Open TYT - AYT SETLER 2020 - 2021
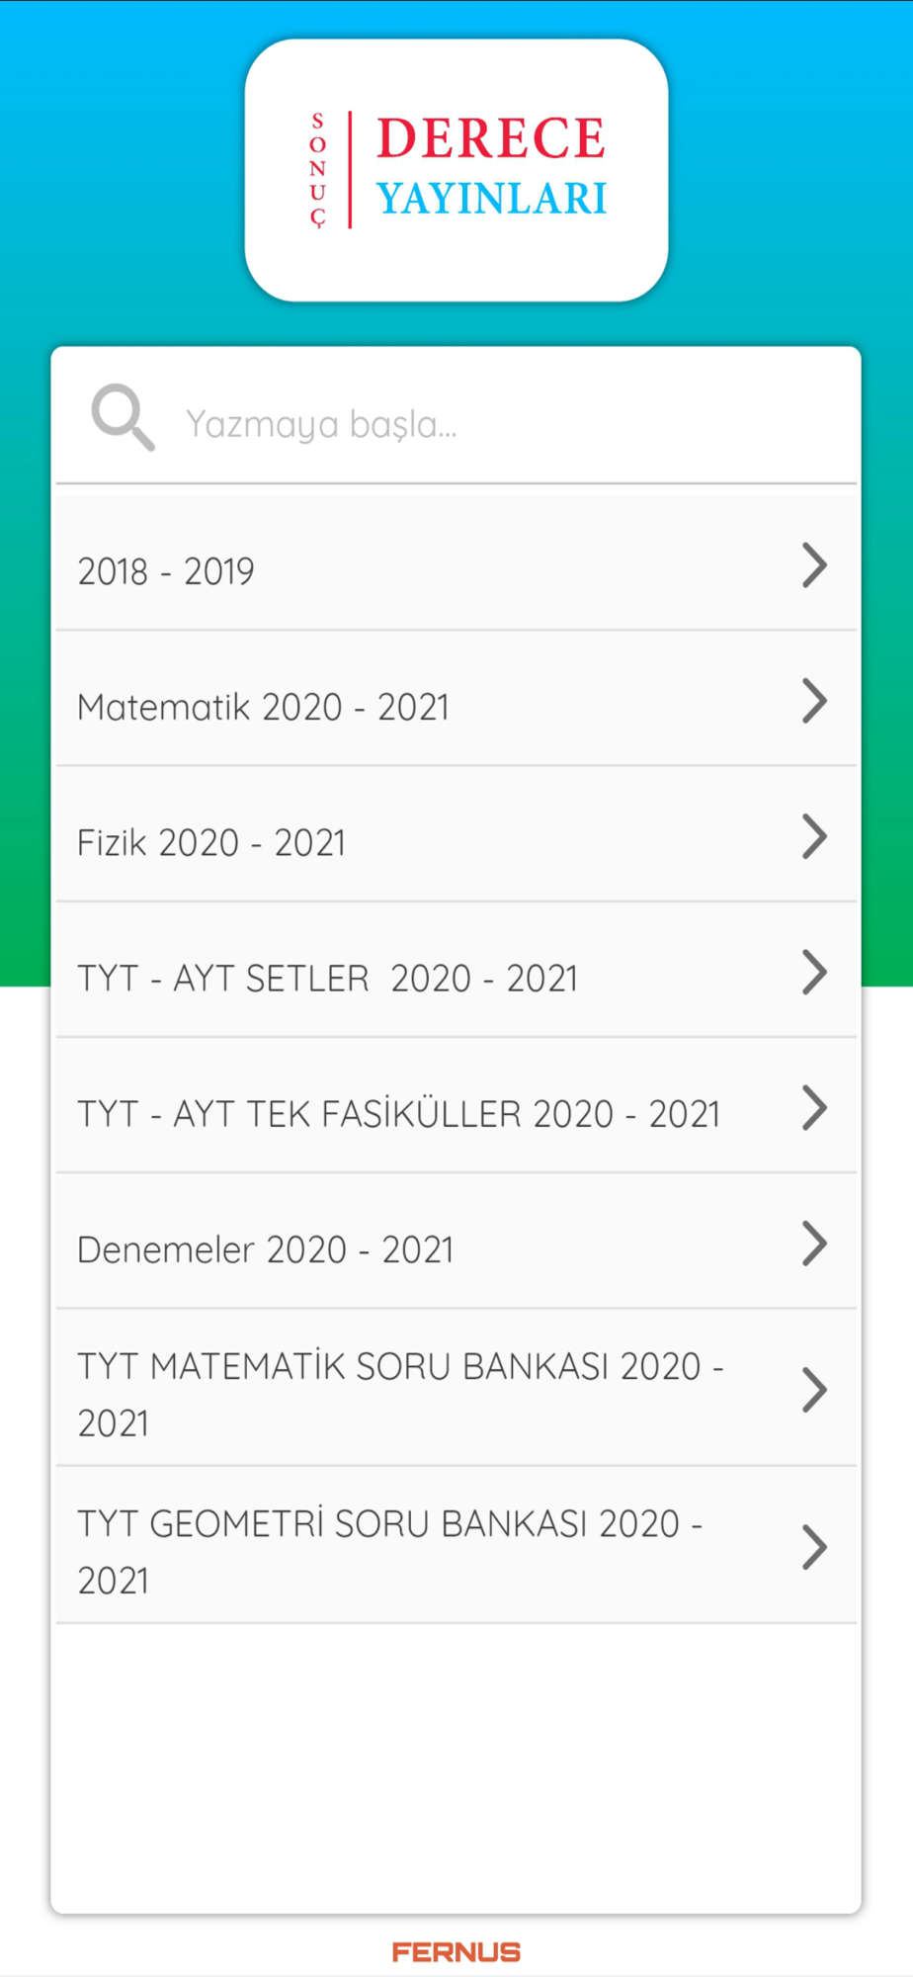Image resolution: width=913 pixels, height=1977 pixels. pos(456,970)
